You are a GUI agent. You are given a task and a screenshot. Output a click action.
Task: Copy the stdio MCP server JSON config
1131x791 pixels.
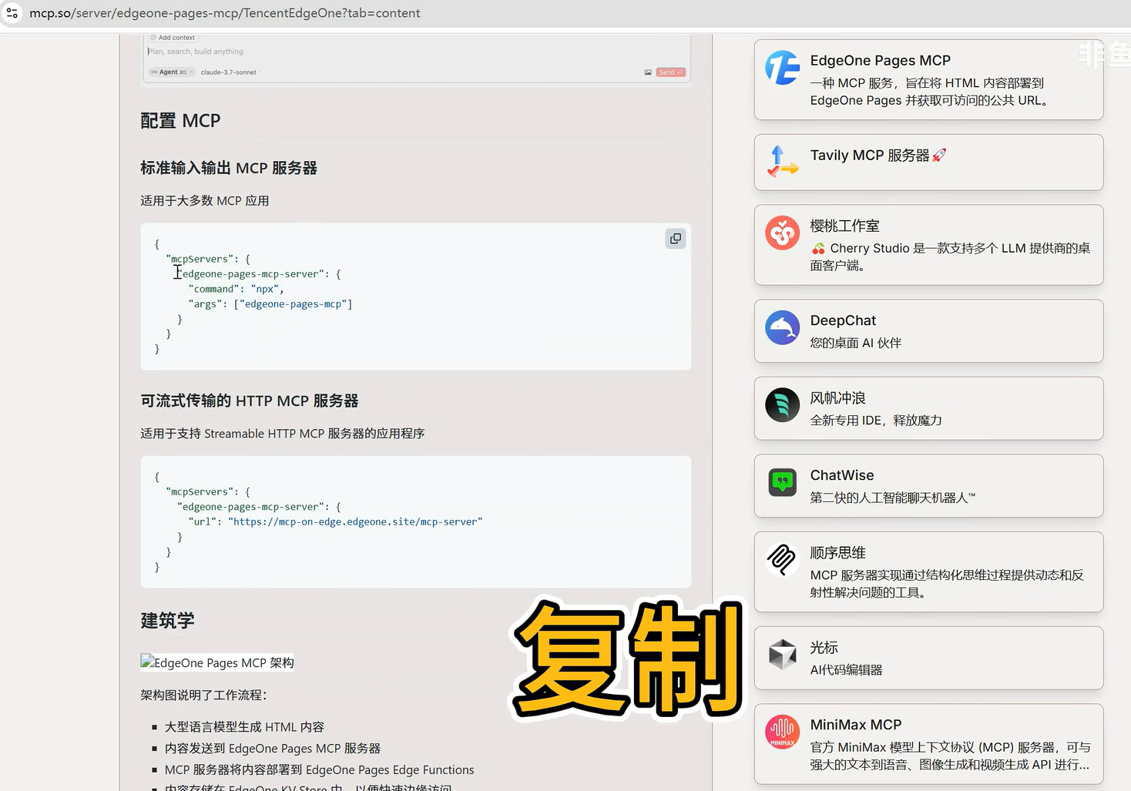coord(675,239)
